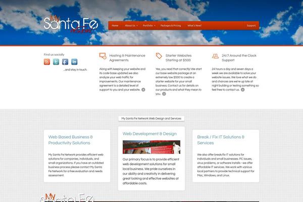The image size is (303, 202).
Task: Click the Web Development & Design title
Action: tap(149, 134)
